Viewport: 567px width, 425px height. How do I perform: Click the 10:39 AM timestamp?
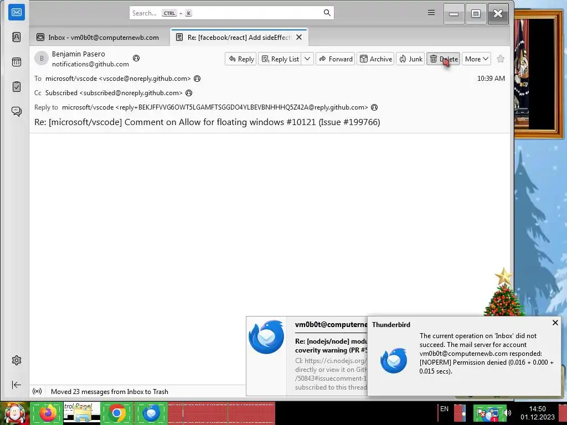point(491,79)
